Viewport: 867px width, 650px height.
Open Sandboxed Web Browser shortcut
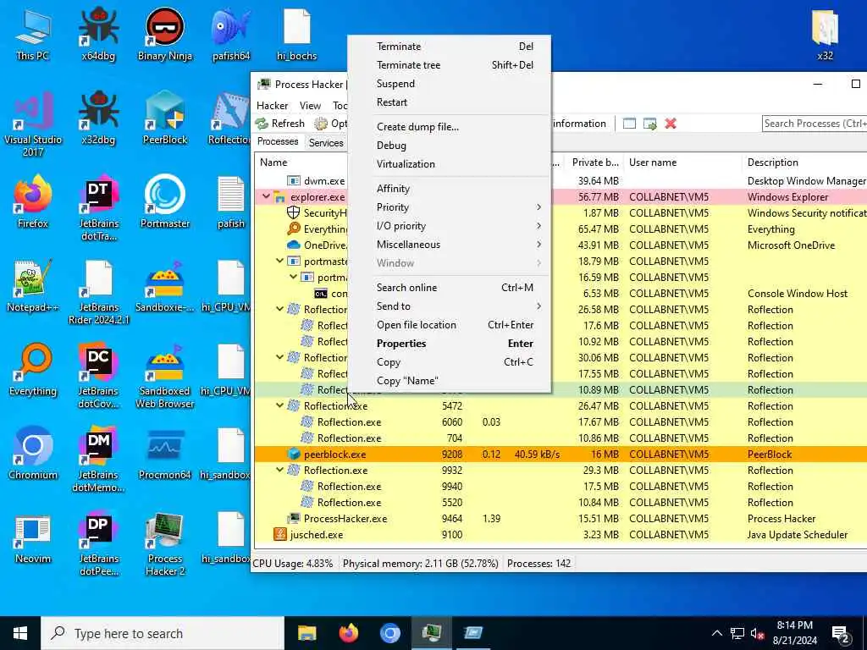pos(165,375)
